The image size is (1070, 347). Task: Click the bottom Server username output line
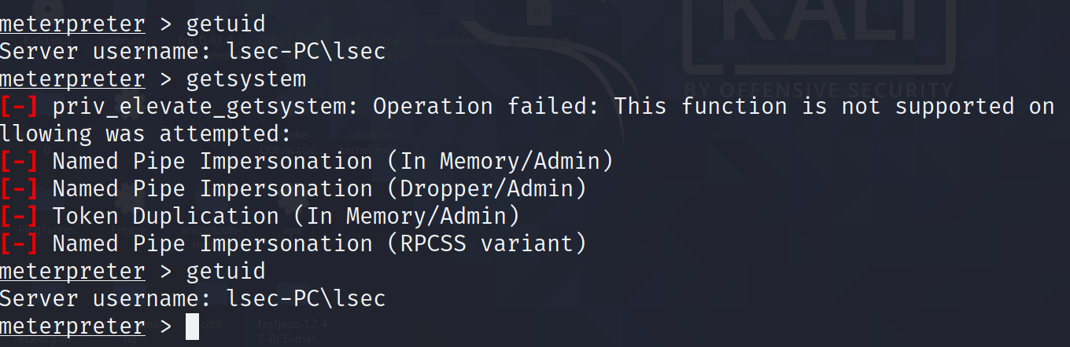193,299
